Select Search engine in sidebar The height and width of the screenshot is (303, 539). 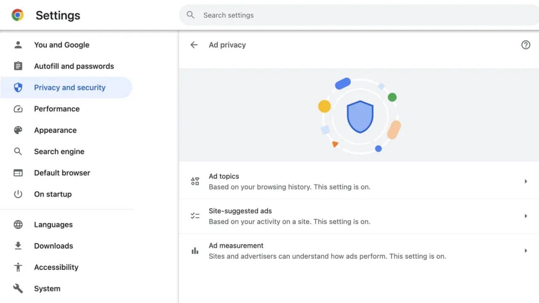59,151
